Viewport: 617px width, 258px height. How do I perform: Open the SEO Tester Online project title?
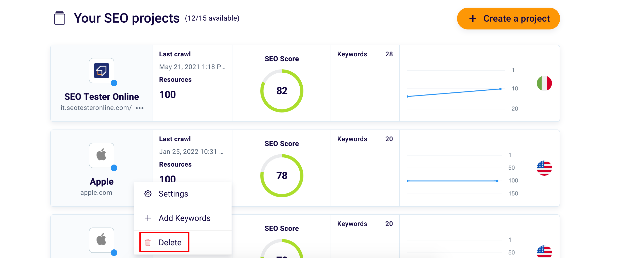[x=102, y=97]
